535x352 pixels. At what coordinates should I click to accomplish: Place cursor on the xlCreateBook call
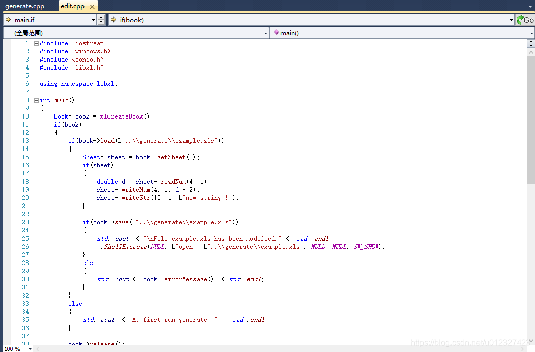pos(121,116)
